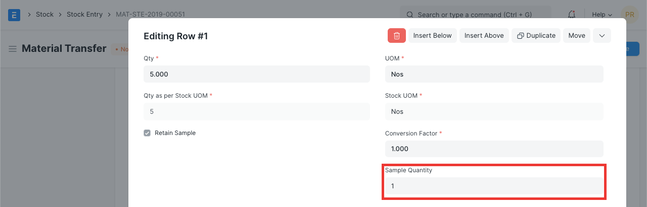
Task: Delete row with red trash icon
Action: click(x=397, y=36)
